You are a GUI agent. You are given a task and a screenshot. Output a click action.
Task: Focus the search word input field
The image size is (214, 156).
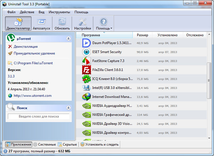click(x=39, y=116)
